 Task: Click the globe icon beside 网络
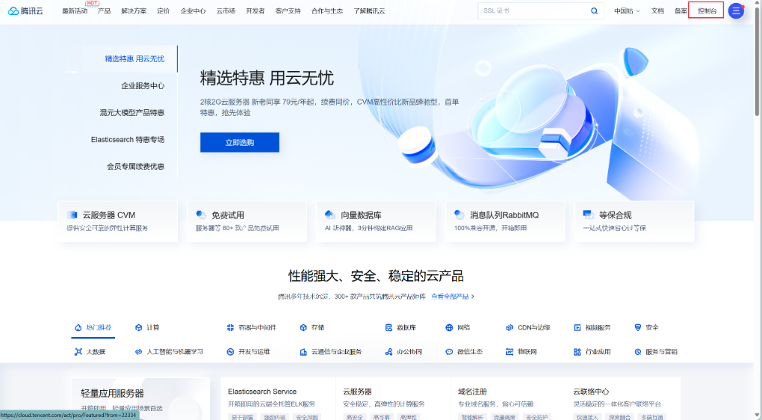pyautogui.click(x=449, y=327)
